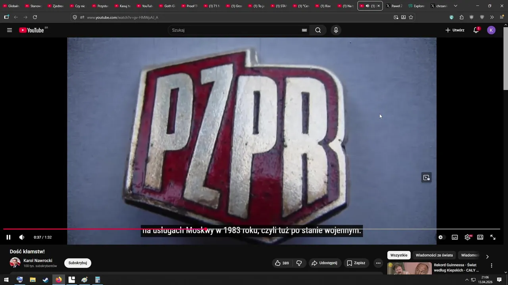
Task: Show hidden system tray icons
Action: [467, 280]
